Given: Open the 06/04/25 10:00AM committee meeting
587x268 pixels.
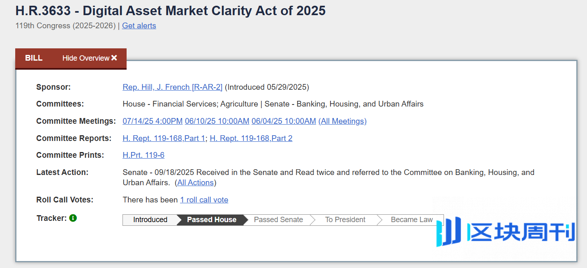Looking at the screenshot, I should (284, 121).
